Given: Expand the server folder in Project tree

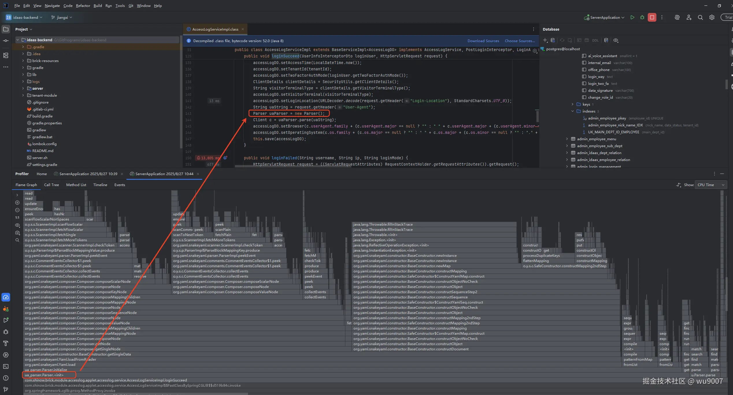Looking at the screenshot, I should 23,88.
